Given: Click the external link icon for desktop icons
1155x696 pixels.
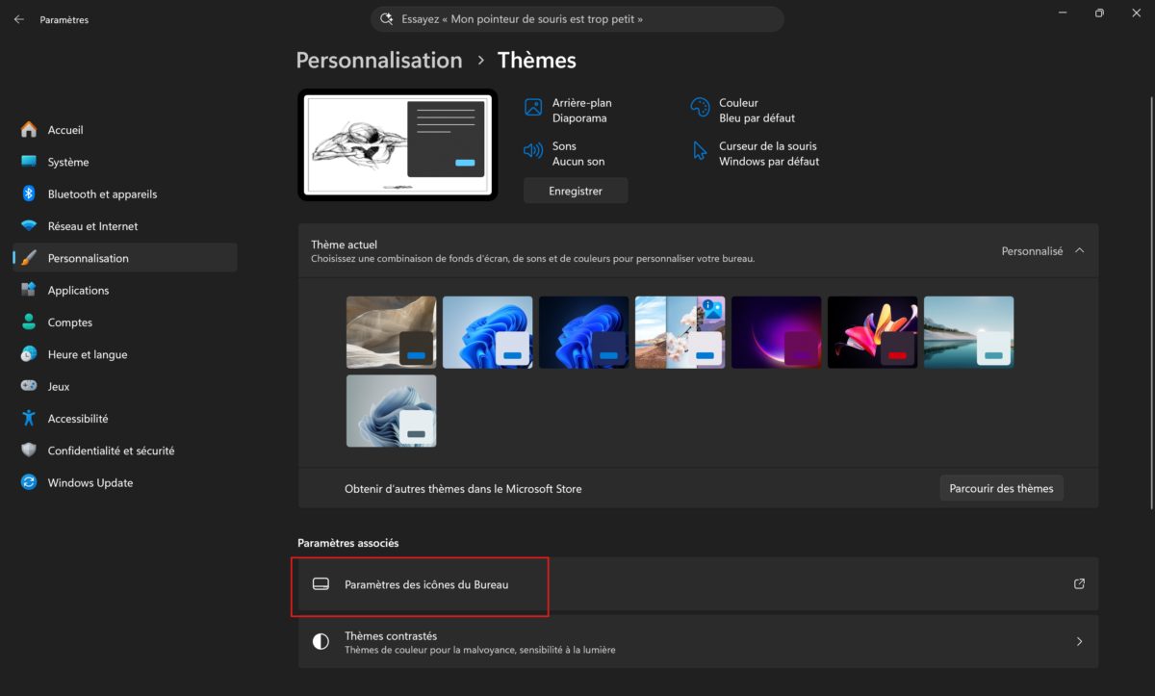Looking at the screenshot, I should 1079,583.
